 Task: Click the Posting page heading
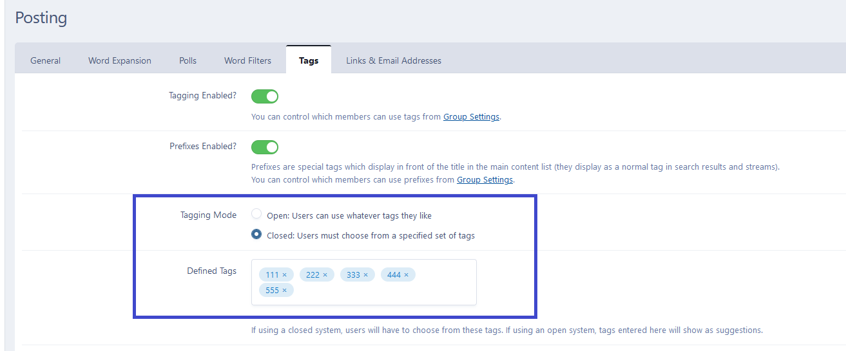(41, 18)
